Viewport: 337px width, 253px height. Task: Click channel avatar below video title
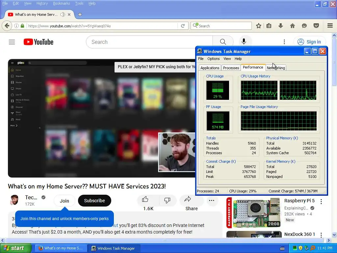14,200
